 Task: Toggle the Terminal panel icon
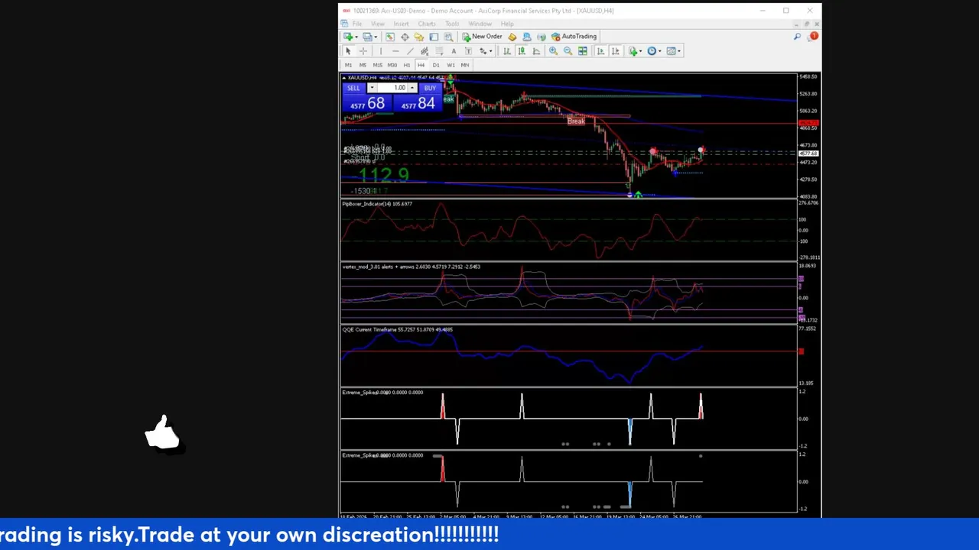pos(434,37)
